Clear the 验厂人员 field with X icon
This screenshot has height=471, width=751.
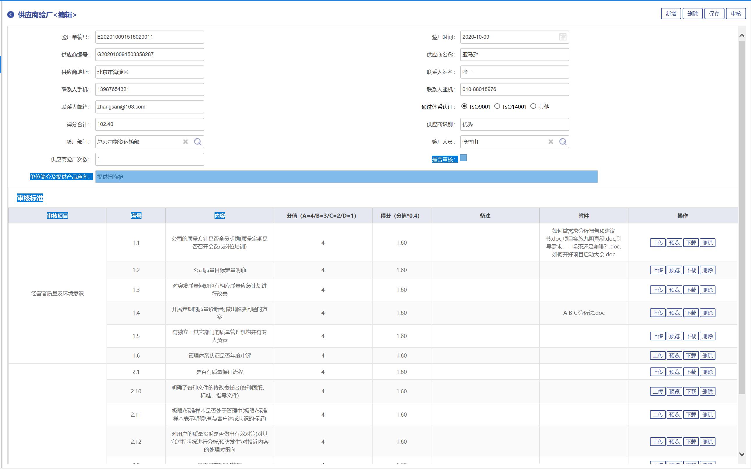pyautogui.click(x=551, y=142)
